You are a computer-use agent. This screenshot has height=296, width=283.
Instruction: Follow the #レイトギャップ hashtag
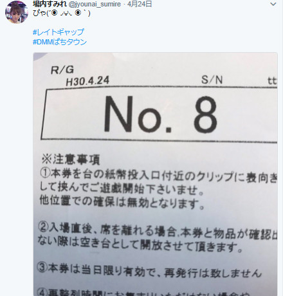(x=59, y=32)
